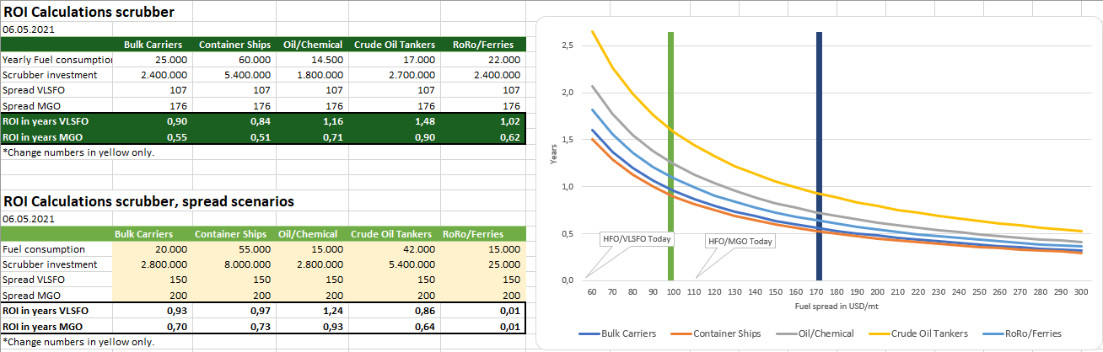Select the 2,5 label on the Years axis

[568, 45]
